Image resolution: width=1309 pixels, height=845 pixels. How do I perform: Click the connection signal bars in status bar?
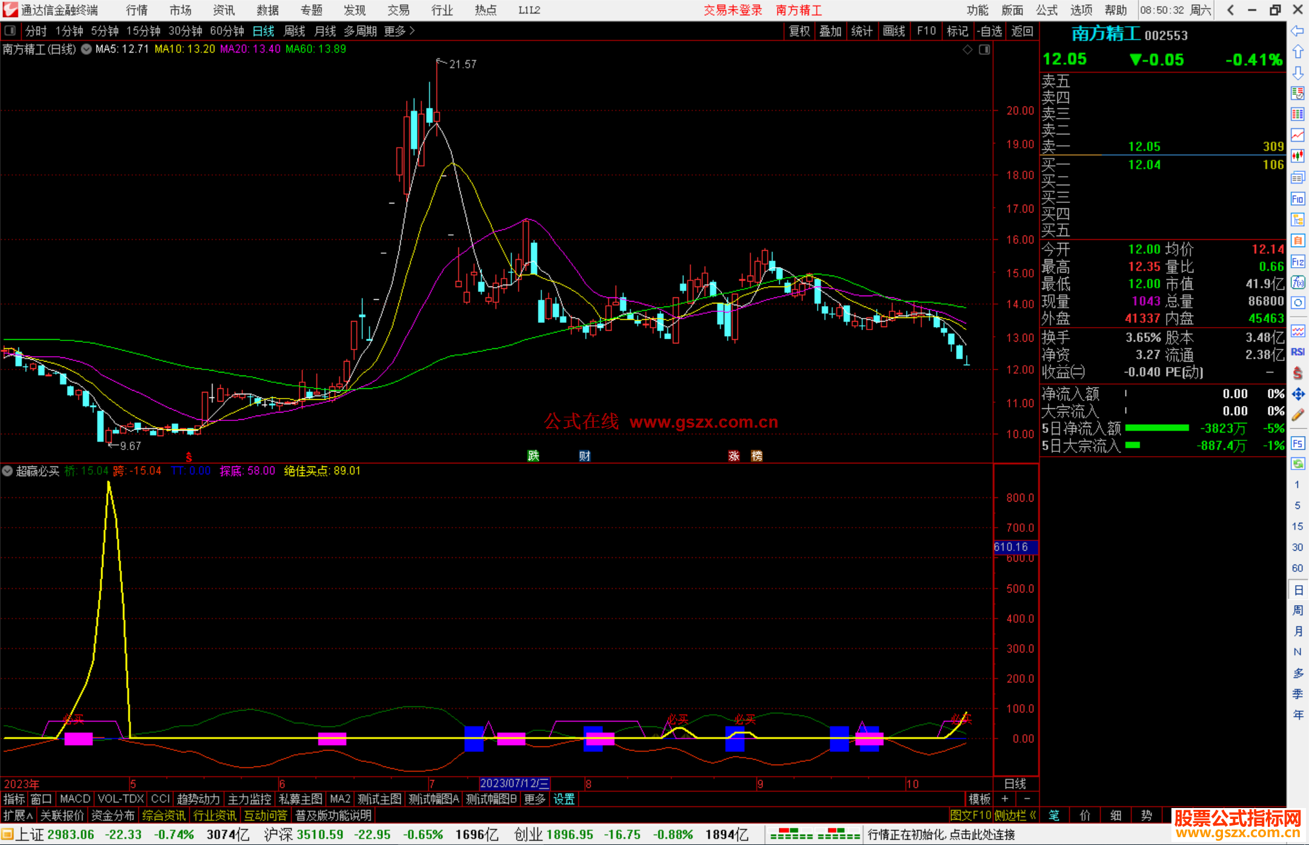tap(814, 835)
